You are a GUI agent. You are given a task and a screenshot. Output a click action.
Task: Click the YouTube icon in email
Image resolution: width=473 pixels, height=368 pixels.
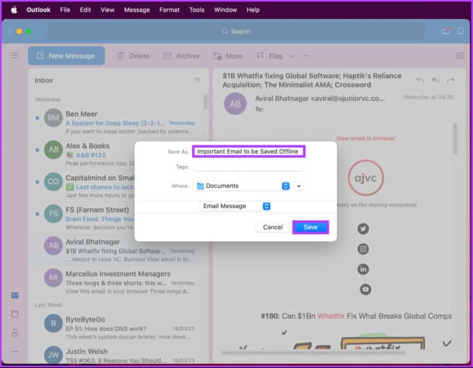[365, 289]
